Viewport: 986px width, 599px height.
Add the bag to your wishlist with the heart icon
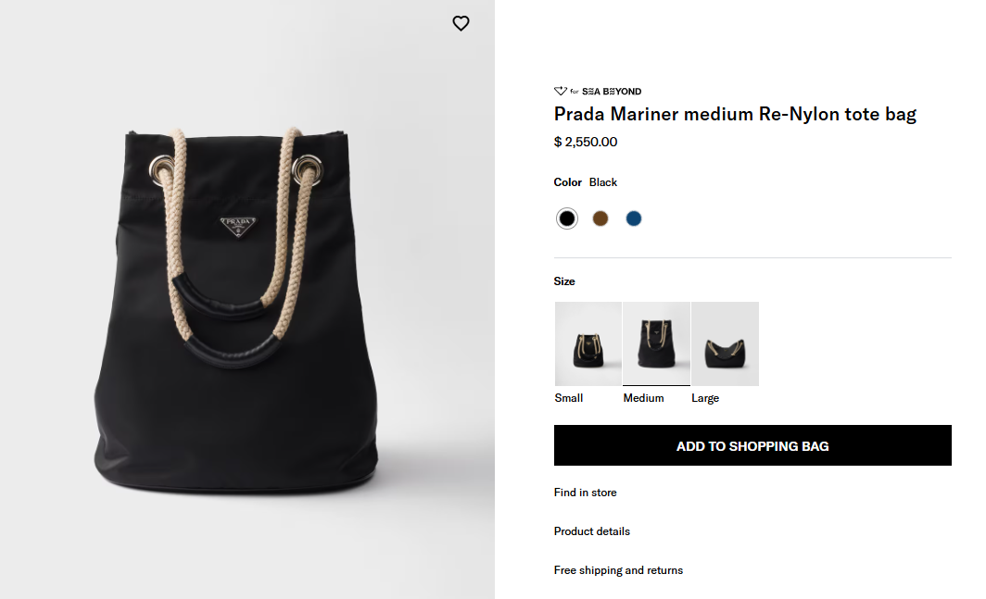pos(461,24)
